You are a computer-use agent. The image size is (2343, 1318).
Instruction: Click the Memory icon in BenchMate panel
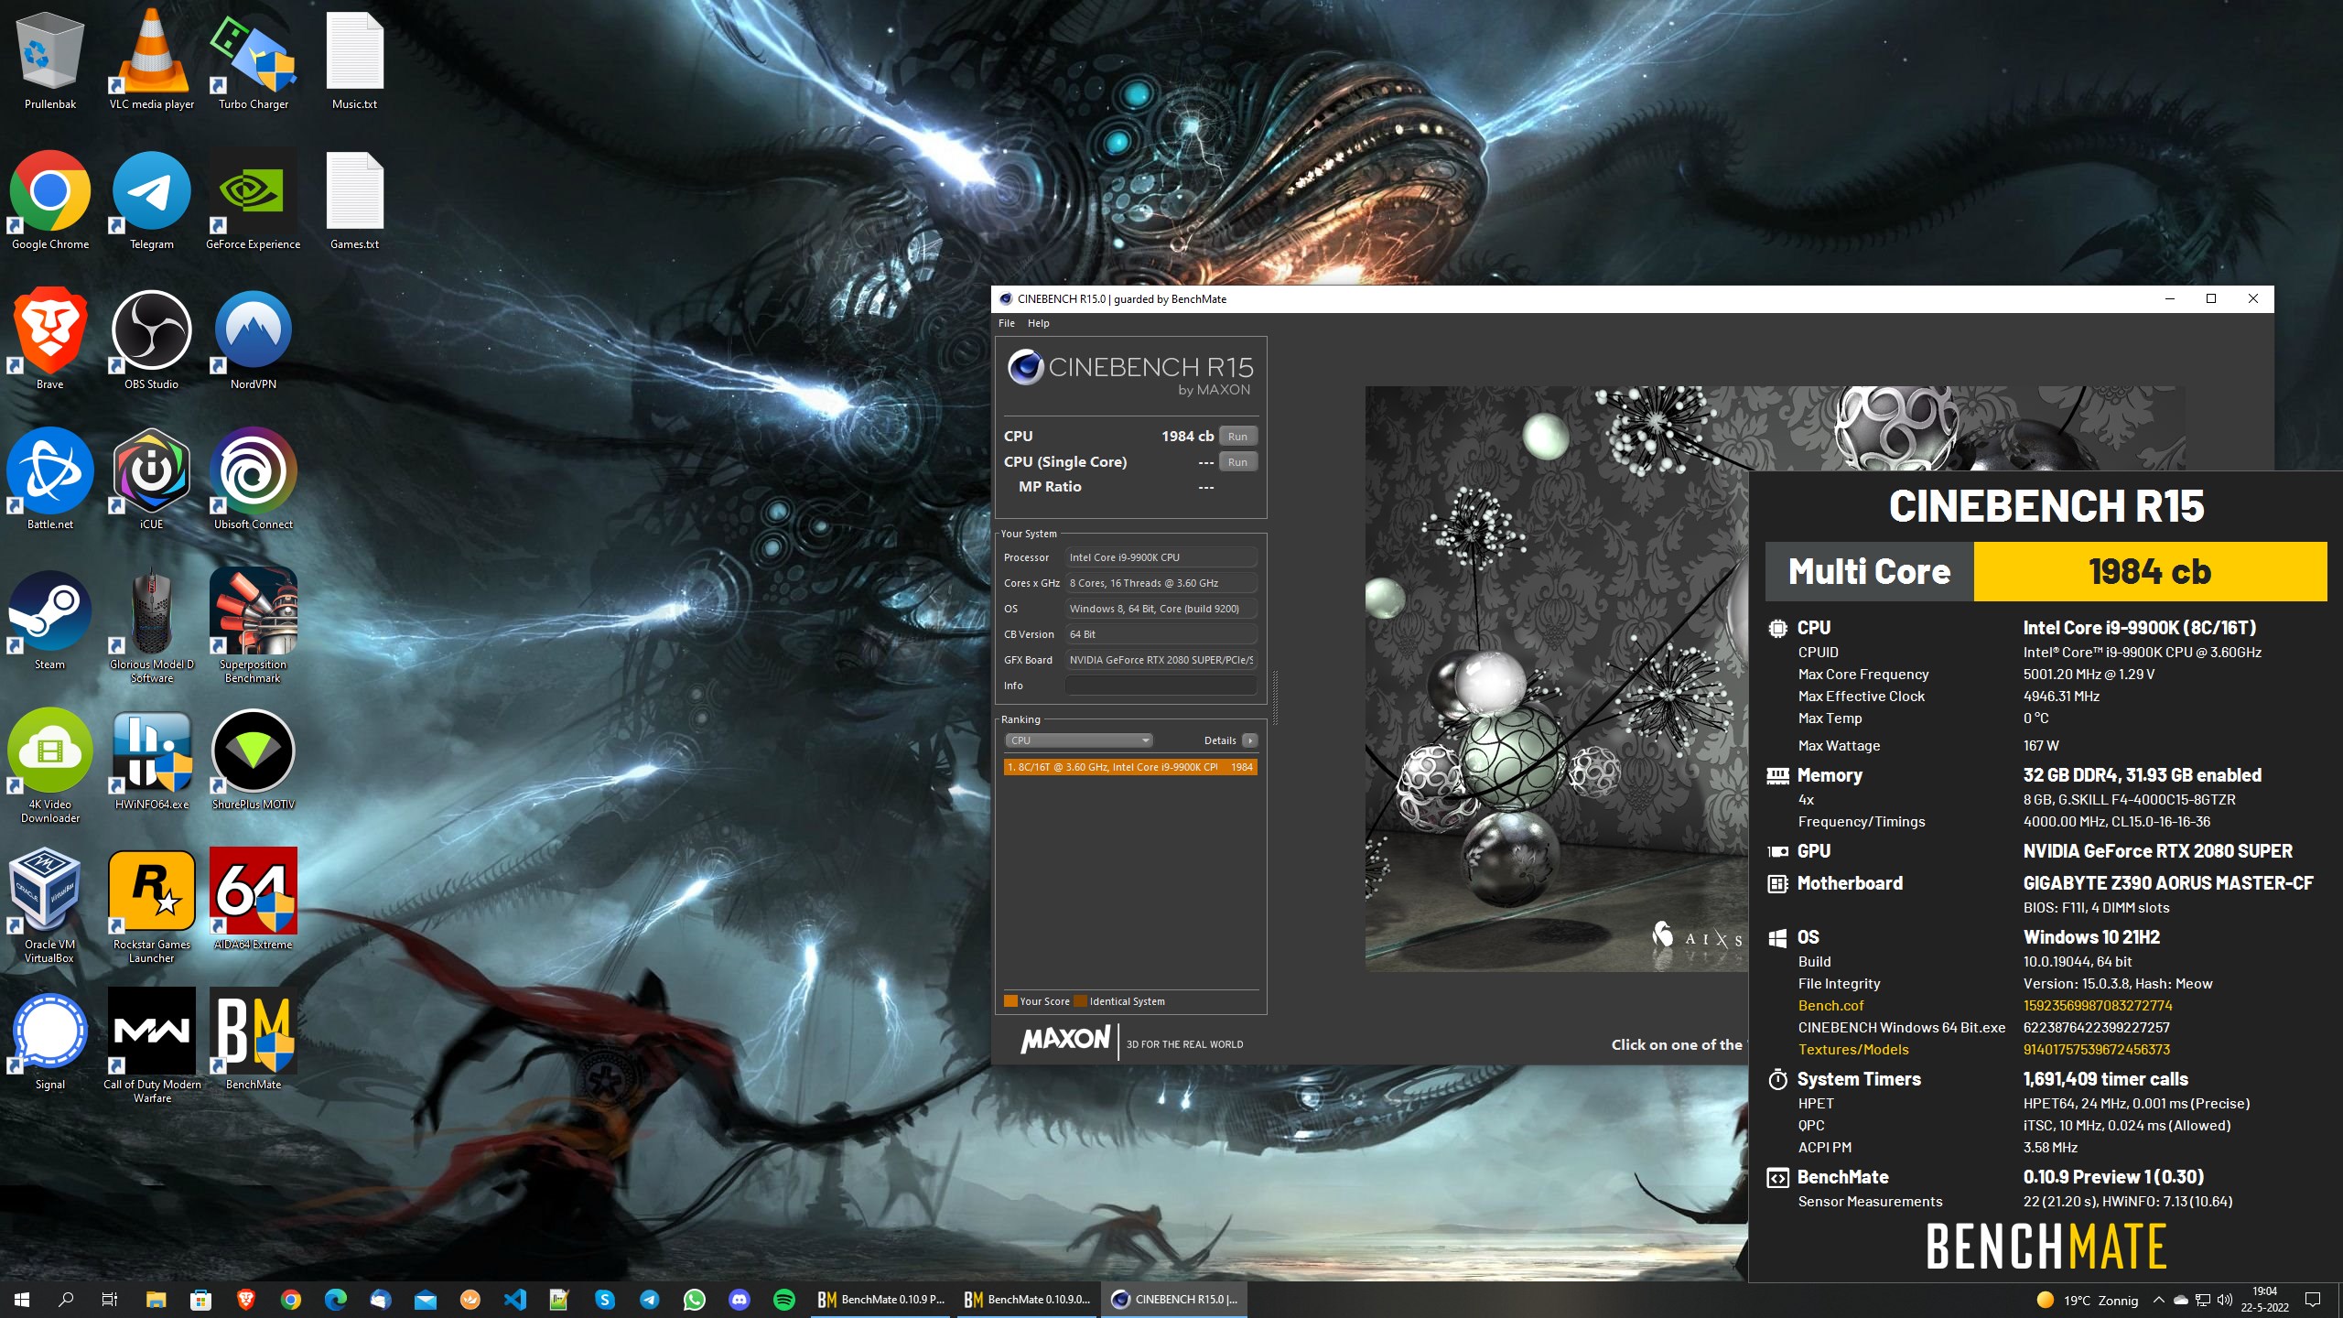(1777, 775)
